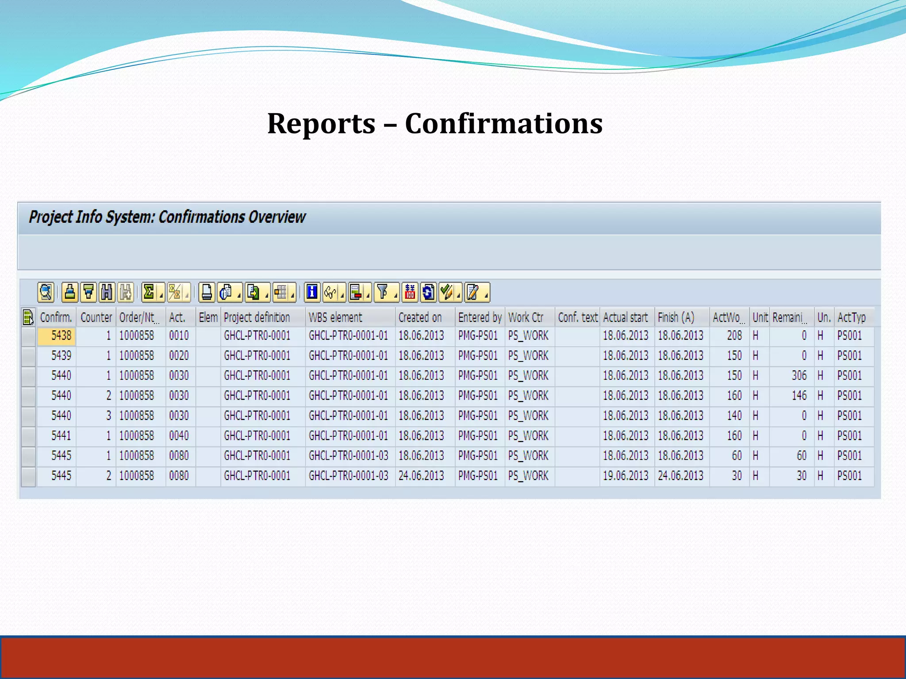Click the Sort descending icon
The width and height of the screenshot is (906, 679).
(x=88, y=292)
